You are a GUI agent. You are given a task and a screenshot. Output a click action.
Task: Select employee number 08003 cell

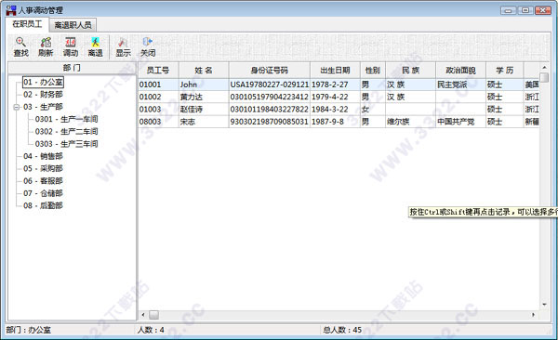tap(158, 122)
